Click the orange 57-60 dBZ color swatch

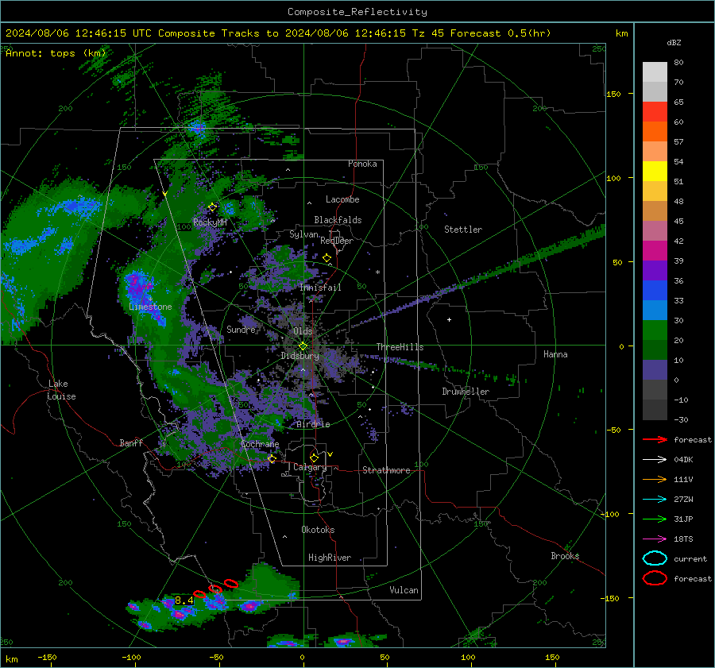(x=655, y=131)
